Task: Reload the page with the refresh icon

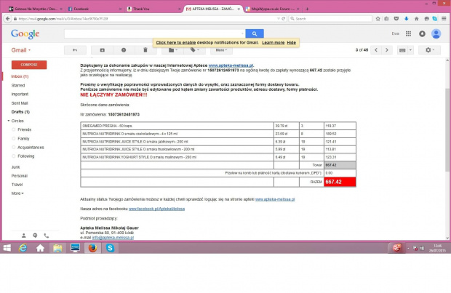Action: (283, 19)
